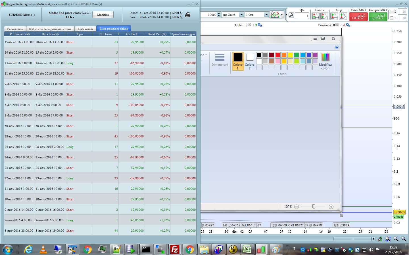The height and width of the screenshot is (255, 409).
Task: Click the 1@1,03829 order label on chart
Action: [x=341, y=225]
